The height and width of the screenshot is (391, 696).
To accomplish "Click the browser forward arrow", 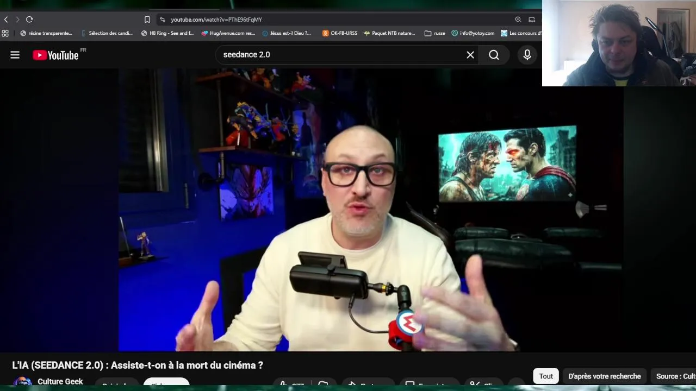I will click(x=17, y=20).
